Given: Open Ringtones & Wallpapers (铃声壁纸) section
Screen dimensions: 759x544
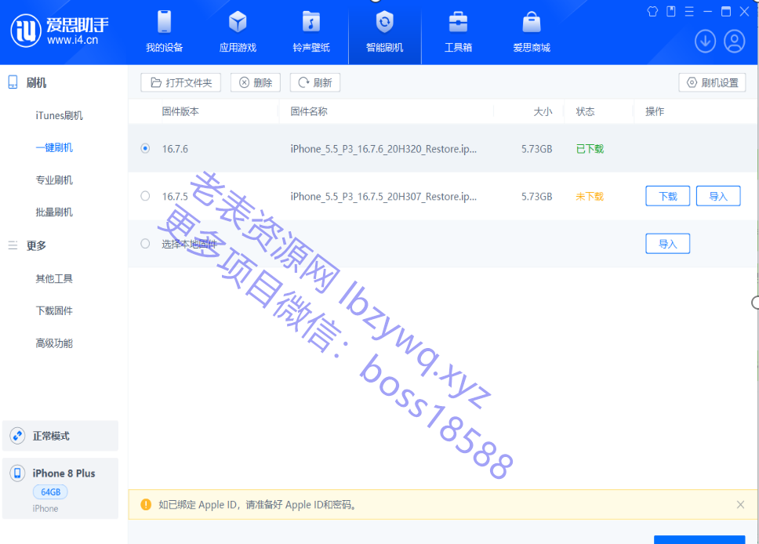Looking at the screenshot, I should [311, 32].
